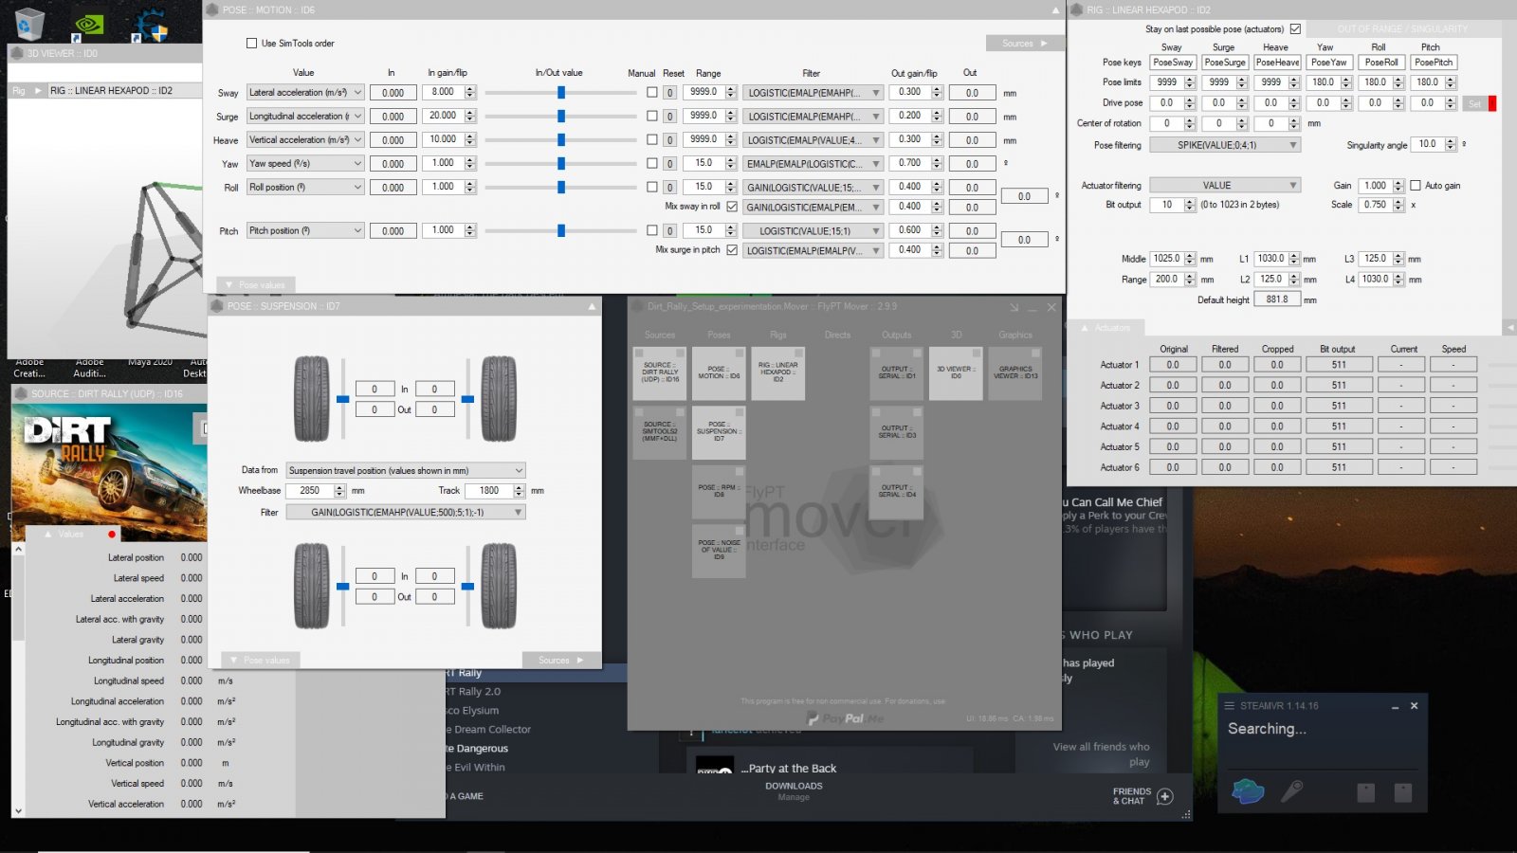Open the Pose filtering SPIKE dropdown
Screen dimensions: 1517x853
point(1224,145)
